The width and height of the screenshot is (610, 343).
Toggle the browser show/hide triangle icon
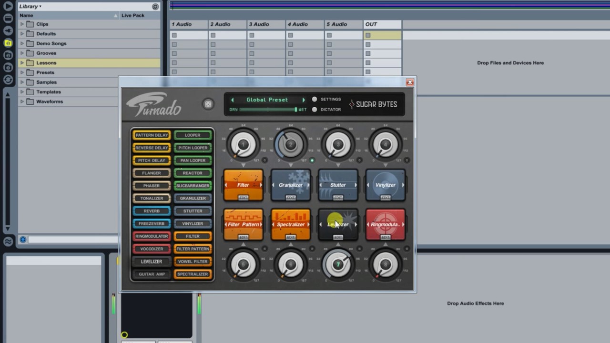(8, 6)
